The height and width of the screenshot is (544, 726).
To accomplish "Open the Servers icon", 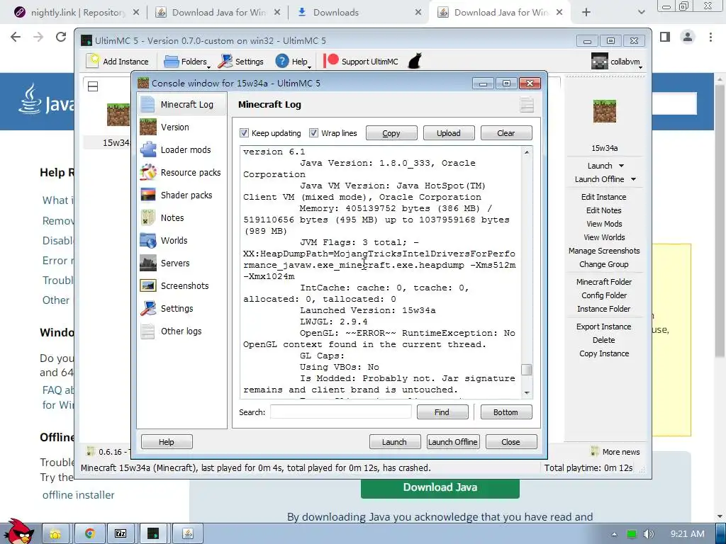I will (x=148, y=263).
